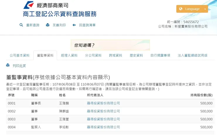The width and height of the screenshot is (217, 135).
Task: Click the magnifier icon beside 重新查詢
Action: (x=21, y=25)
